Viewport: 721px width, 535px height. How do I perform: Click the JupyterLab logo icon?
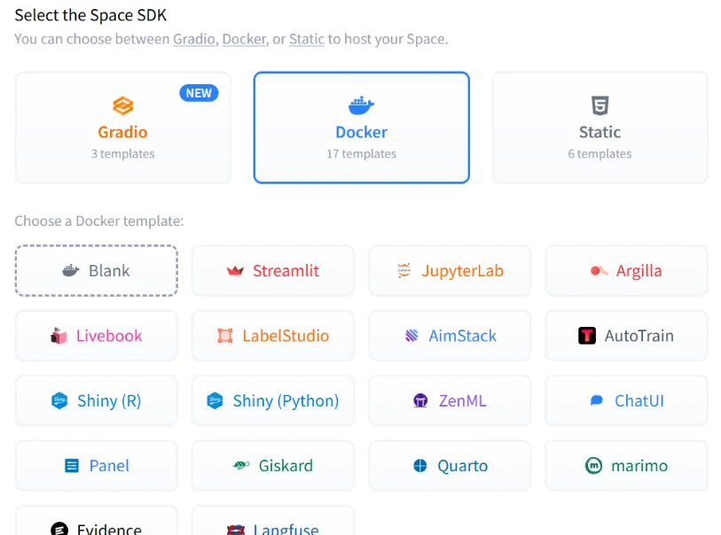click(x=404, y=271)
